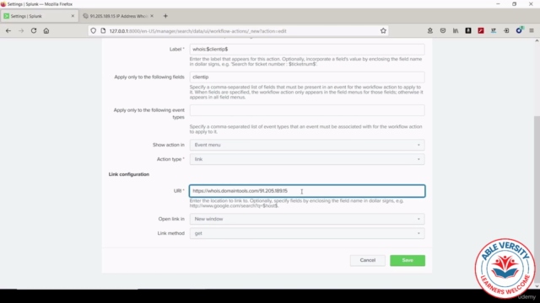Image resolution: width=540 pixels, height=303 pixels.
Task: Click the shield tracking protection icon
Action: tap(94, 31)
